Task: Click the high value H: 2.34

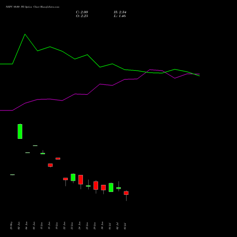Action: click(120, 12)
